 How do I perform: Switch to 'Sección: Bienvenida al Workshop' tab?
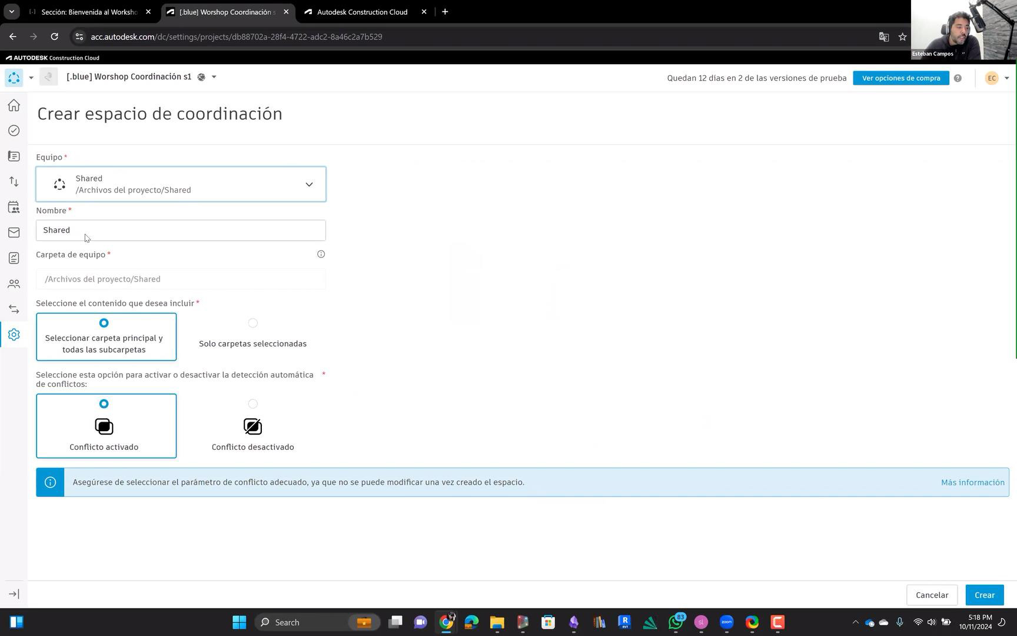88,12
